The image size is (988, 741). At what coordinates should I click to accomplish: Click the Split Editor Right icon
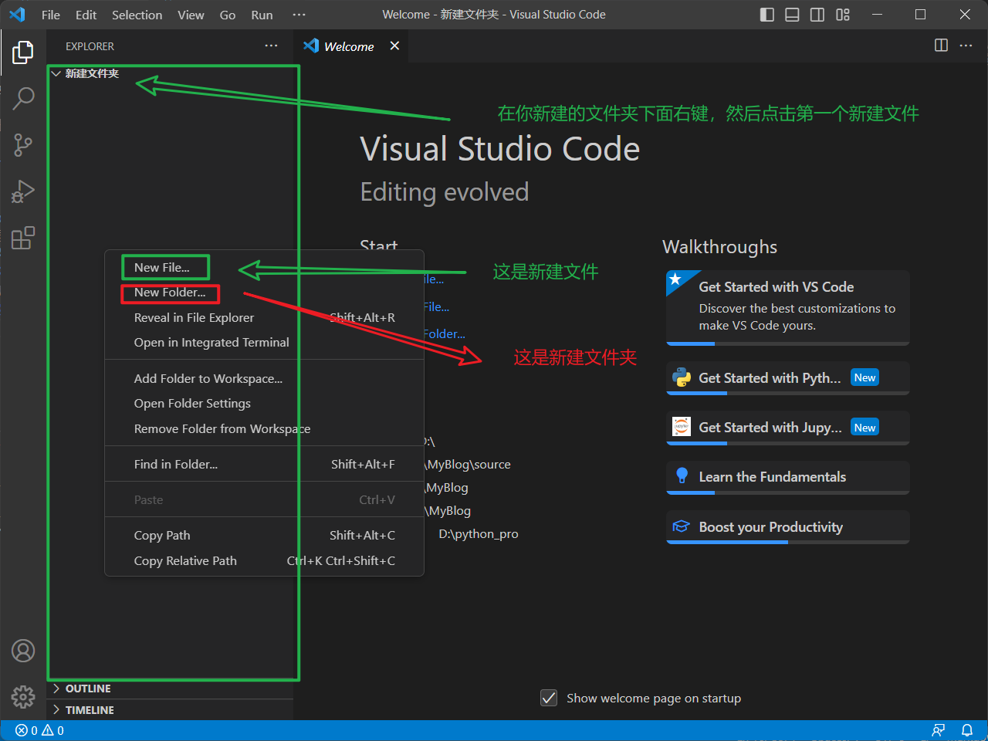(x=941, y=46)
